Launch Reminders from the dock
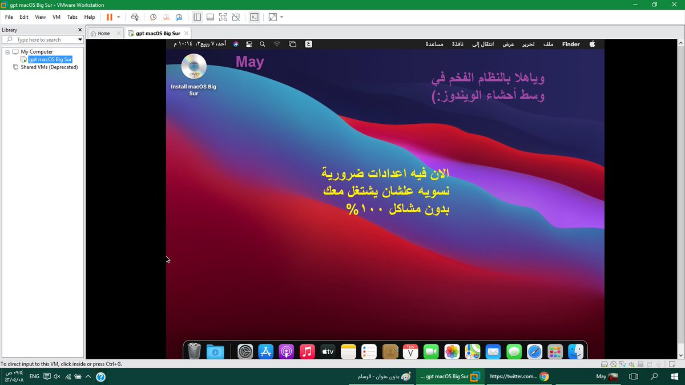This screenshot has height=385, width=685. (x=369, y=352)
